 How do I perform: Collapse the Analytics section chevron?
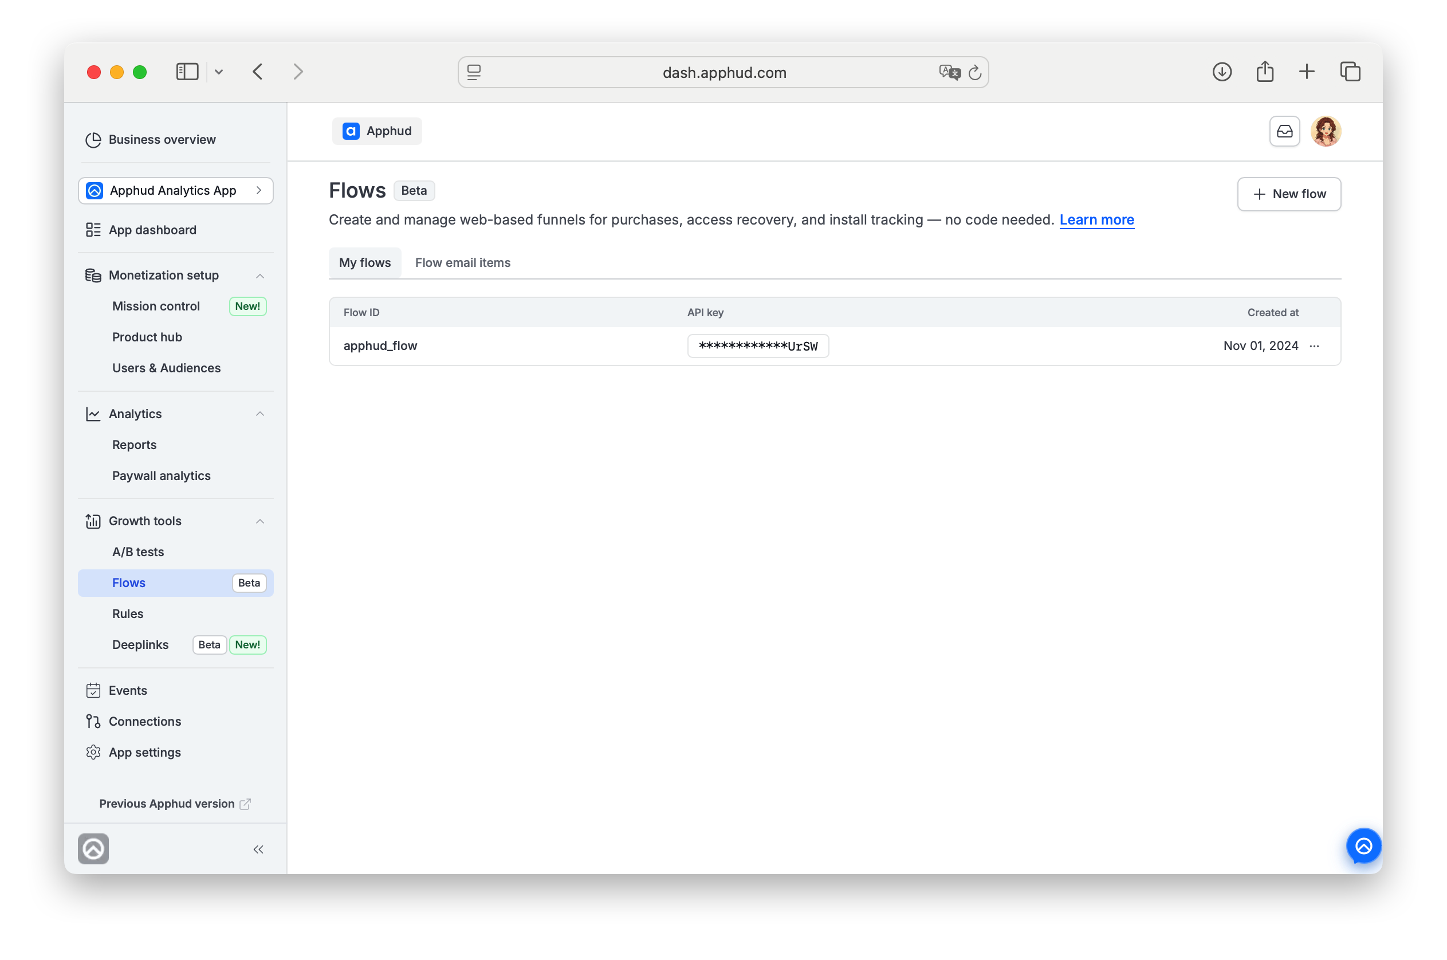coord(260,415)
